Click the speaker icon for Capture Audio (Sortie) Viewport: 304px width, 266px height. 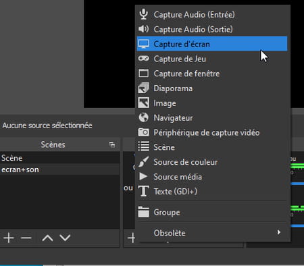point(143,29)
